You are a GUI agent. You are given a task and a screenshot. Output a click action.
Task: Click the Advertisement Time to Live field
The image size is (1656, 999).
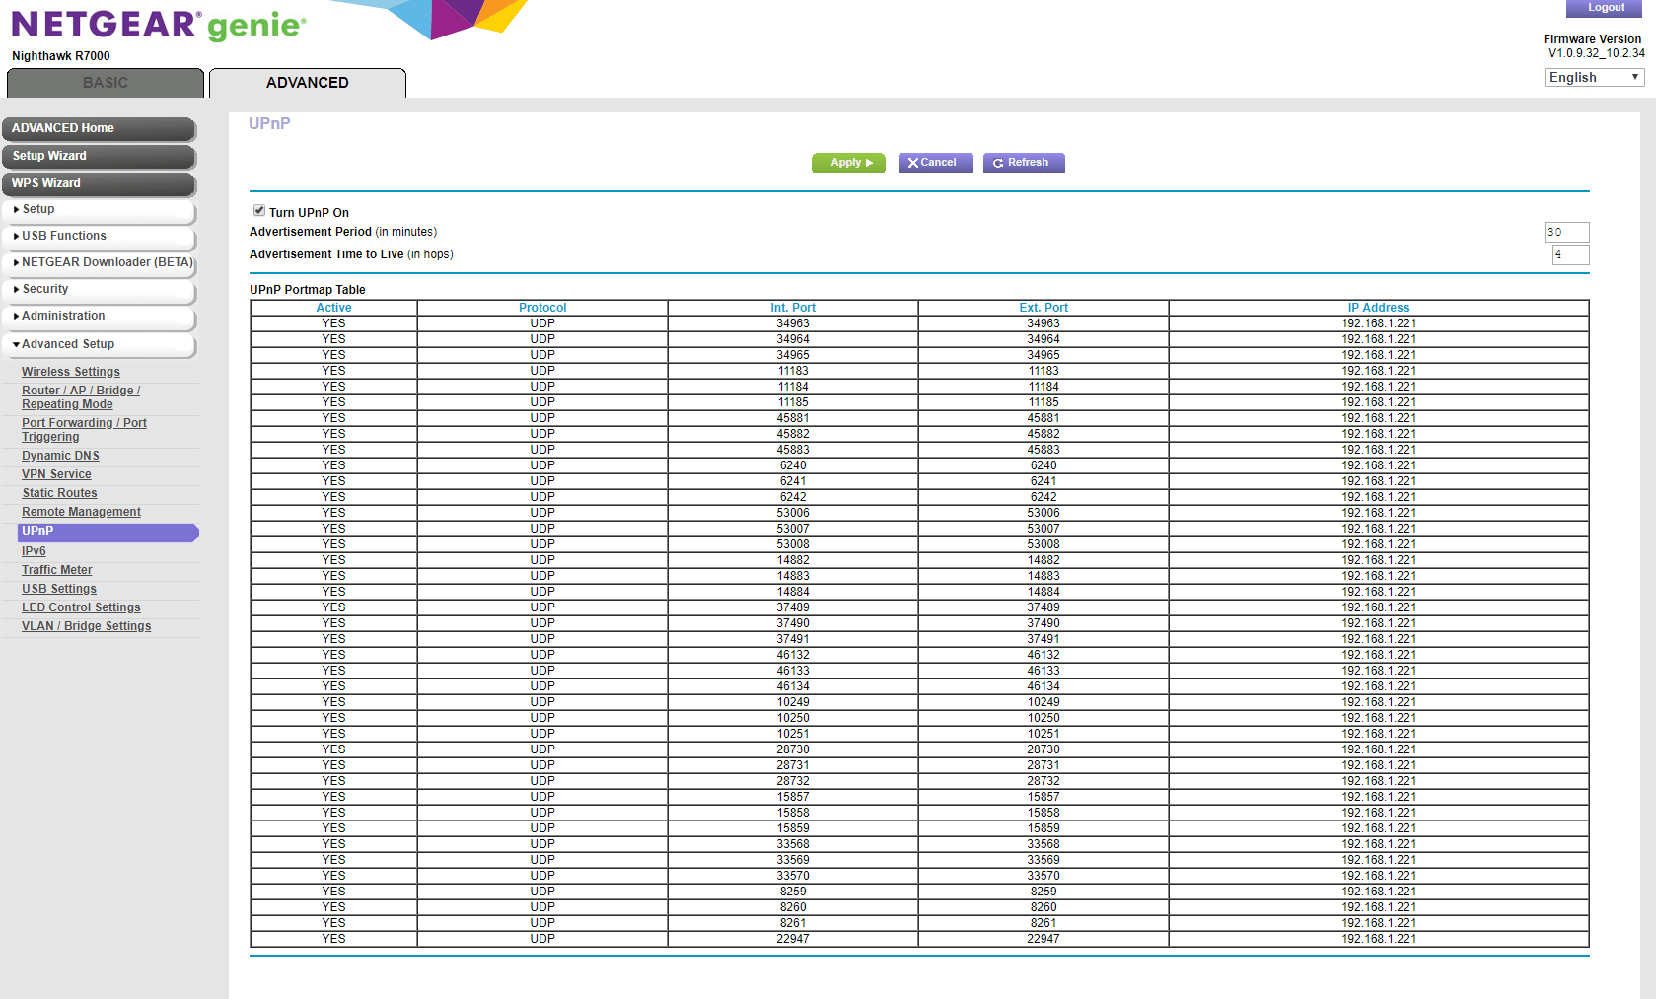tap(1570, 254)
